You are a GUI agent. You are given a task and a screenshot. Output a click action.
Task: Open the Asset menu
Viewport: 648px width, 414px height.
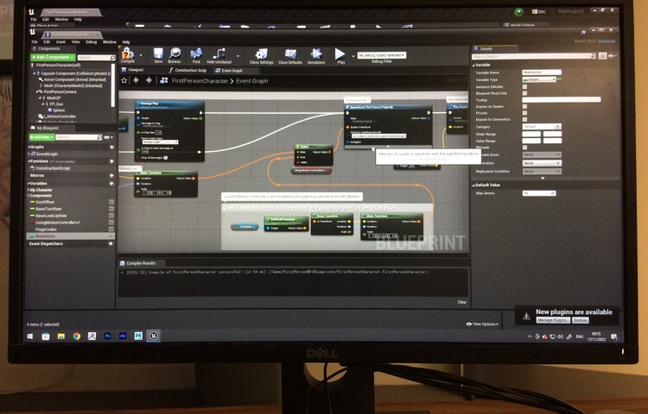tap(60, 41)
